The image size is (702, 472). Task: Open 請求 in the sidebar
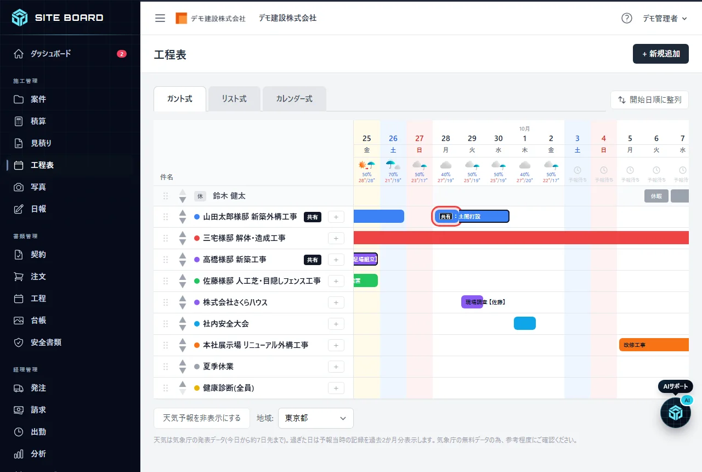click(x=70, y=410)
